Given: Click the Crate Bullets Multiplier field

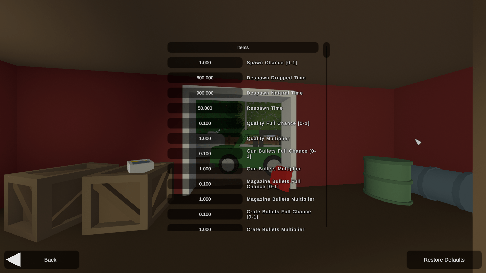Looking at the screenshot, I should [205, 229].
